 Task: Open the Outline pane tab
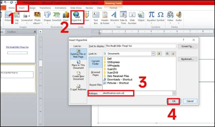click(11, 32)
